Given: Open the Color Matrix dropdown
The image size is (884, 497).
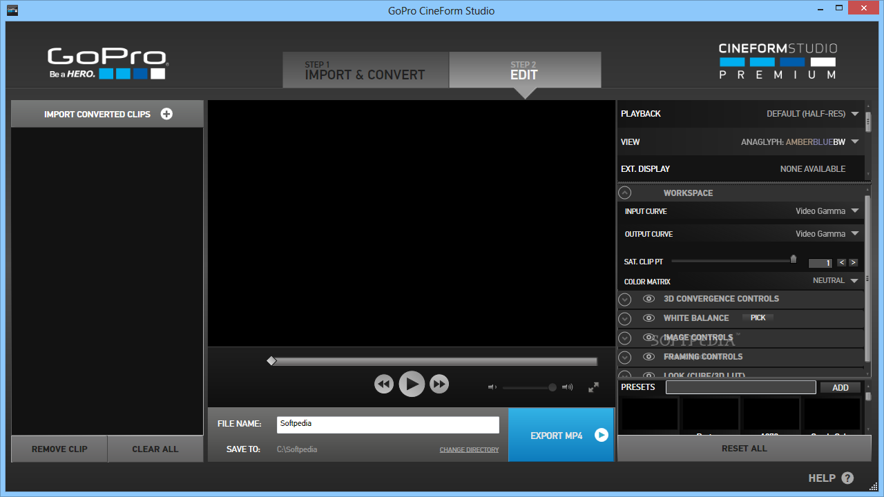Looking at the screenshot, I should (855, 281).
